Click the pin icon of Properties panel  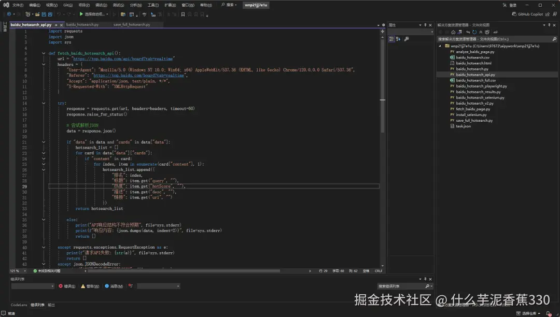coord(425,25)
